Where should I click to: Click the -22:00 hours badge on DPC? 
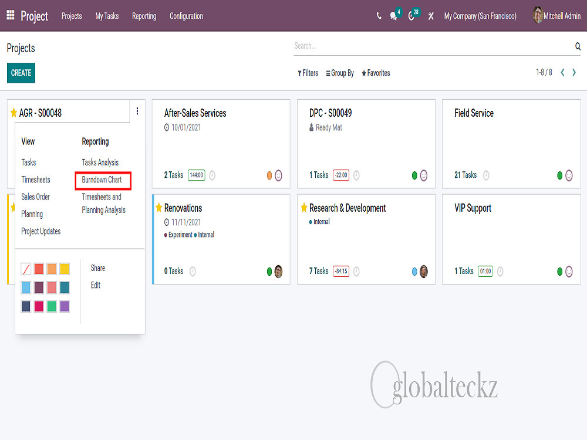[341, 175]
